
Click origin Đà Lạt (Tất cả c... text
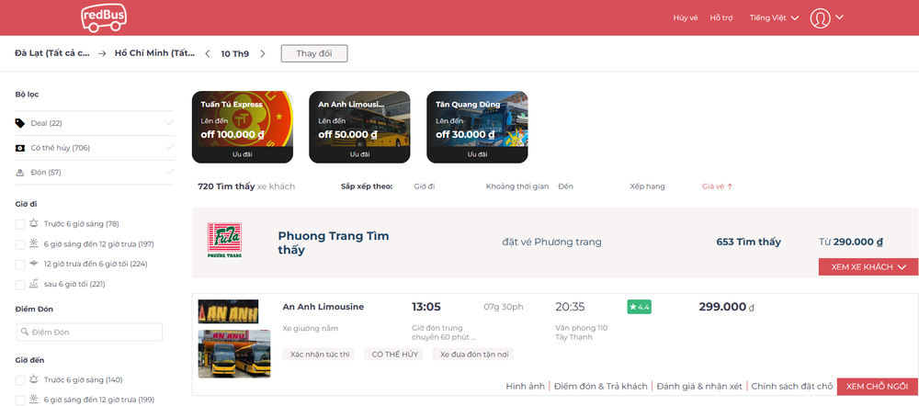[x=52, y=53]
